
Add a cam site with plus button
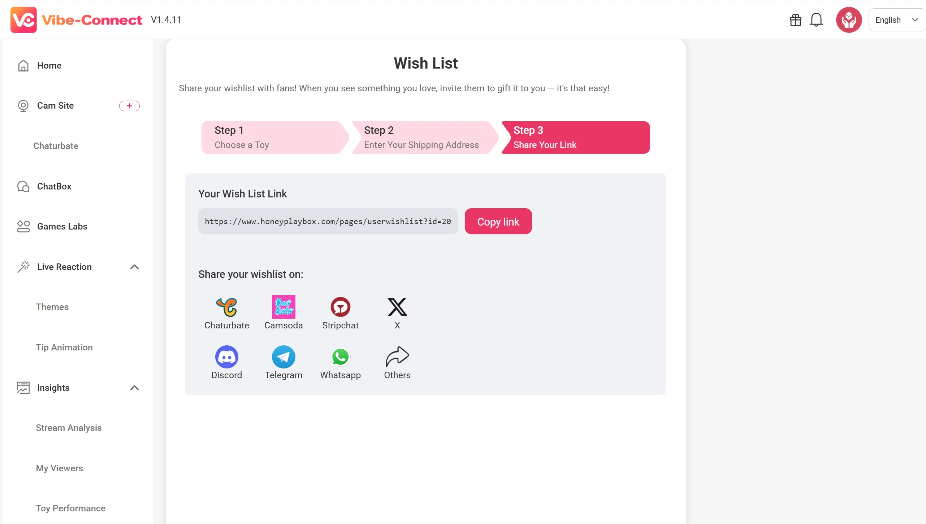(129, 106)
